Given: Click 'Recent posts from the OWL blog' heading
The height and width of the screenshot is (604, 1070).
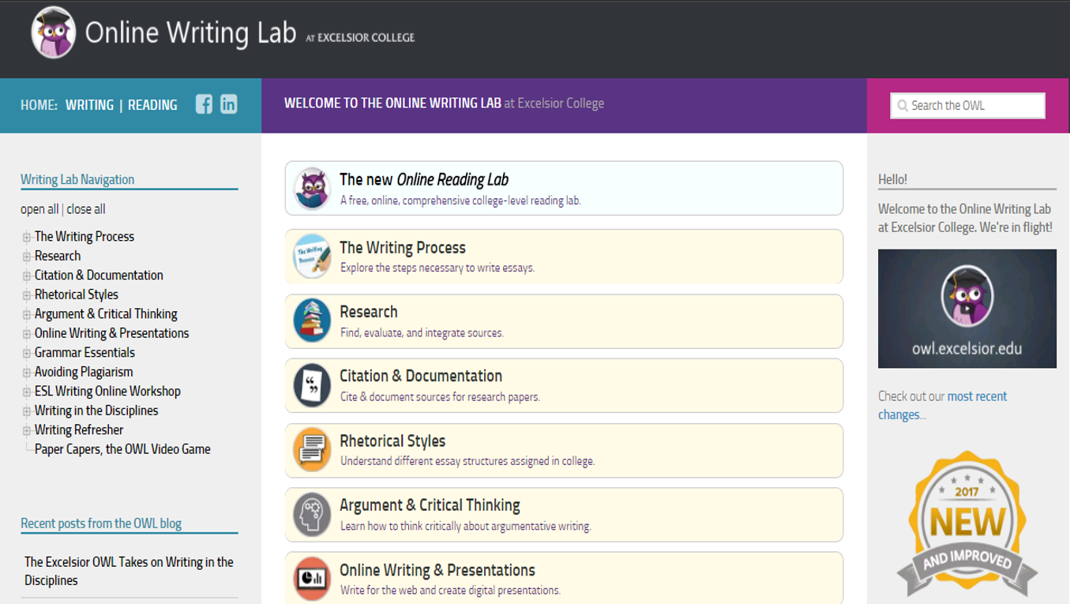Looking at the screenshot, I should pyautogui.click(x=101, y=523).
